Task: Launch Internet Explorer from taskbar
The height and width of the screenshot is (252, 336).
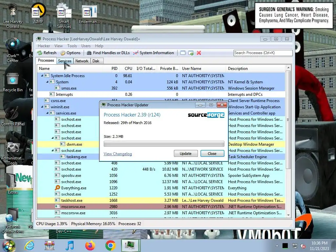Action: pos(29,245)
